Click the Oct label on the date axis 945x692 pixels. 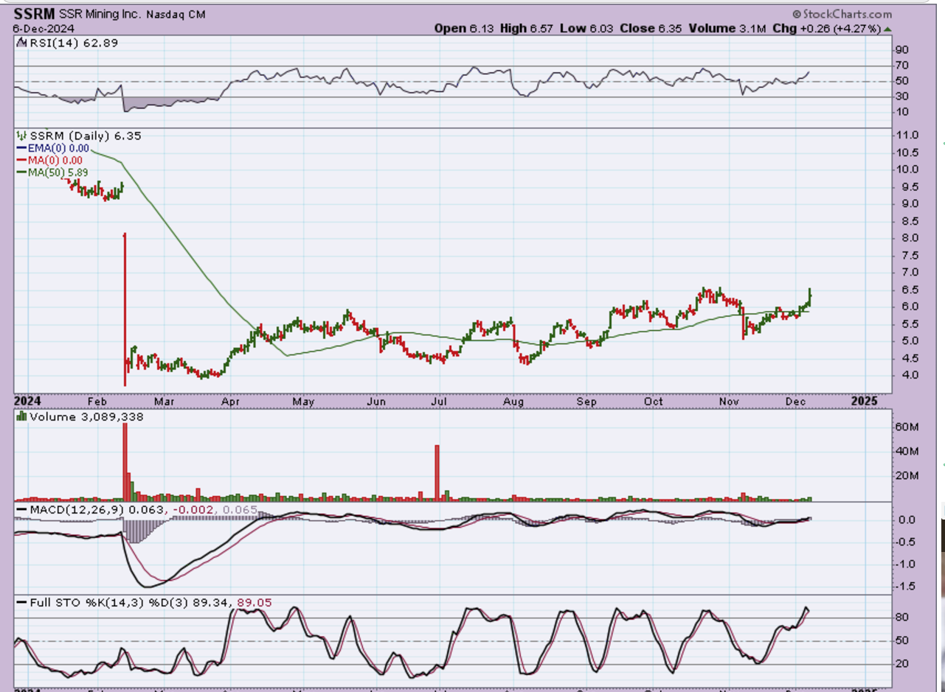tap(653, 402)
